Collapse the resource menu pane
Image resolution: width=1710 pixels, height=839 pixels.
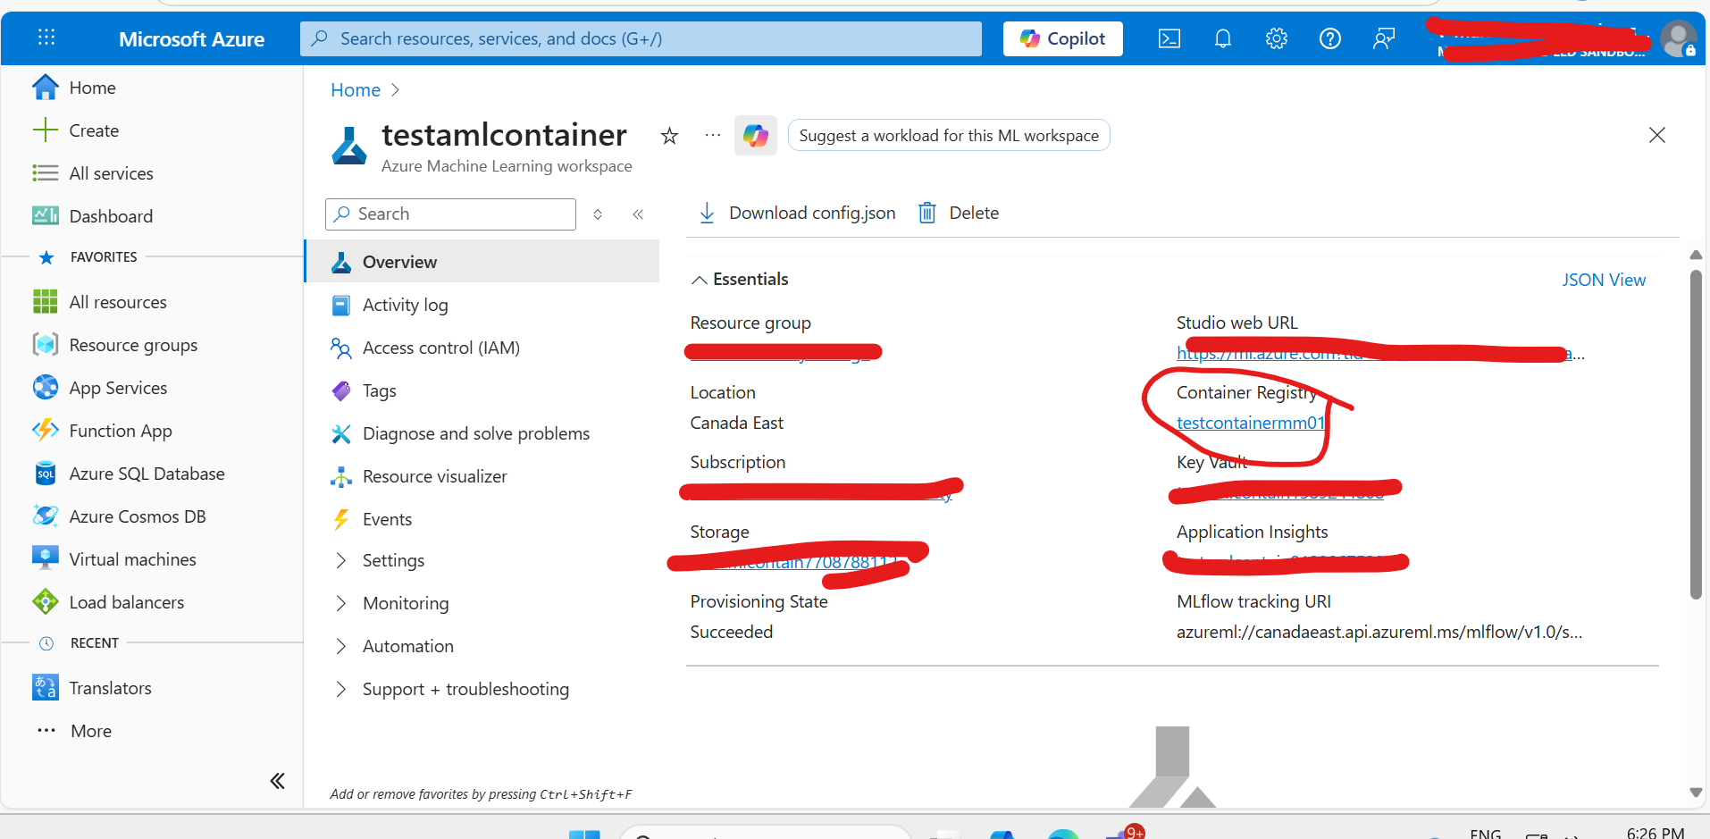pyautogui.click(x=638, y=214)
